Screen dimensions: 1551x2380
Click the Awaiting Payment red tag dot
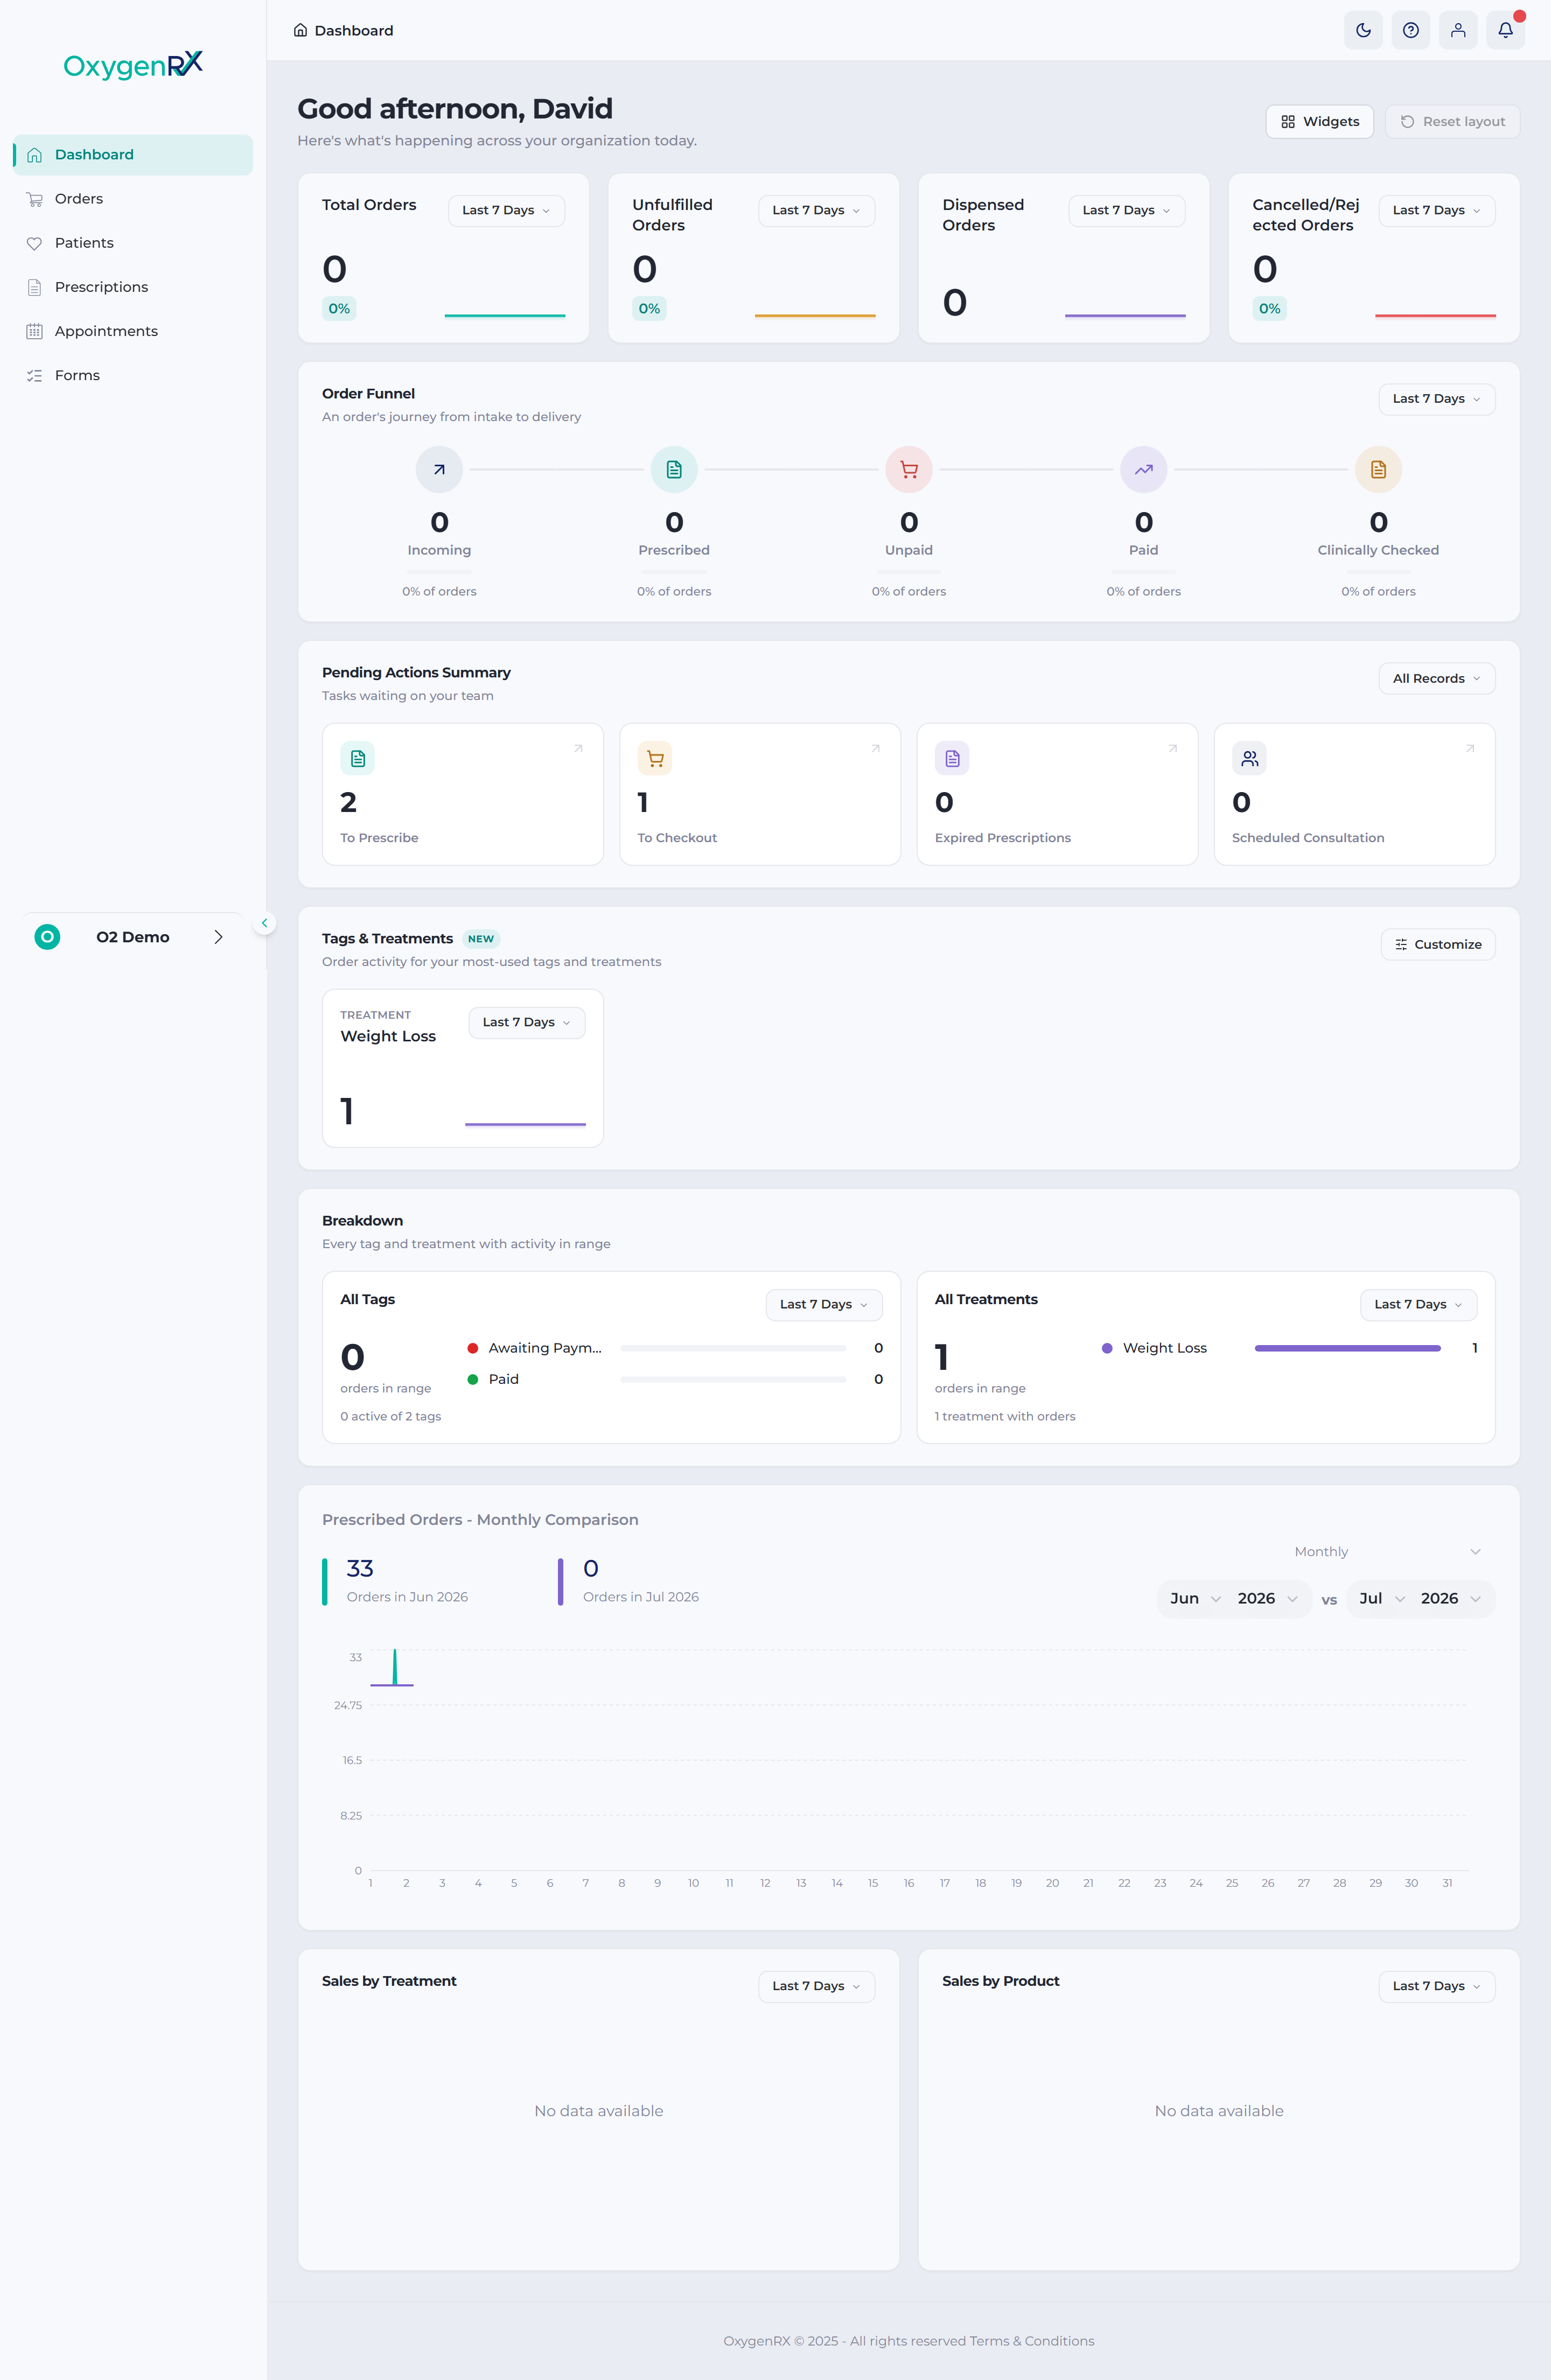(x=473, y=1348)
